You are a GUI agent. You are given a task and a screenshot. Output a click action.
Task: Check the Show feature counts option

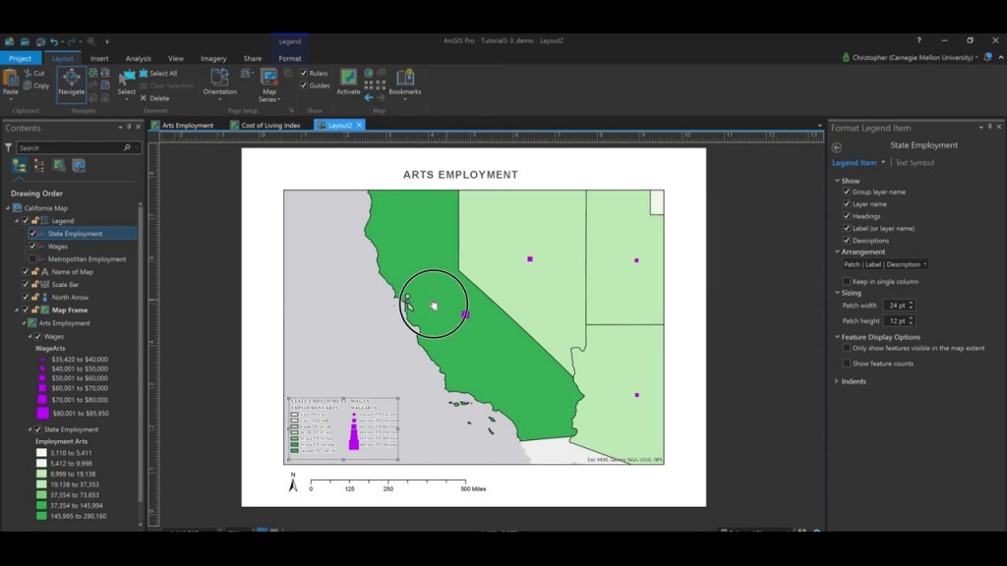pyautogui.click(x=846, y=364)
